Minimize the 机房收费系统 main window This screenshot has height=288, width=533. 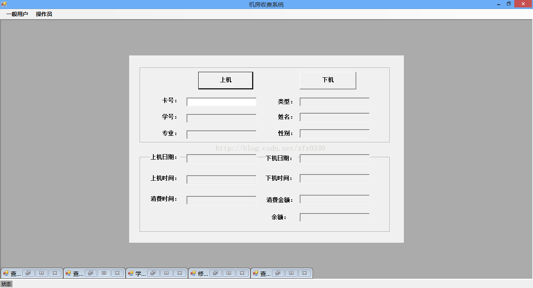pyautogui.click(x=499, y=4)
